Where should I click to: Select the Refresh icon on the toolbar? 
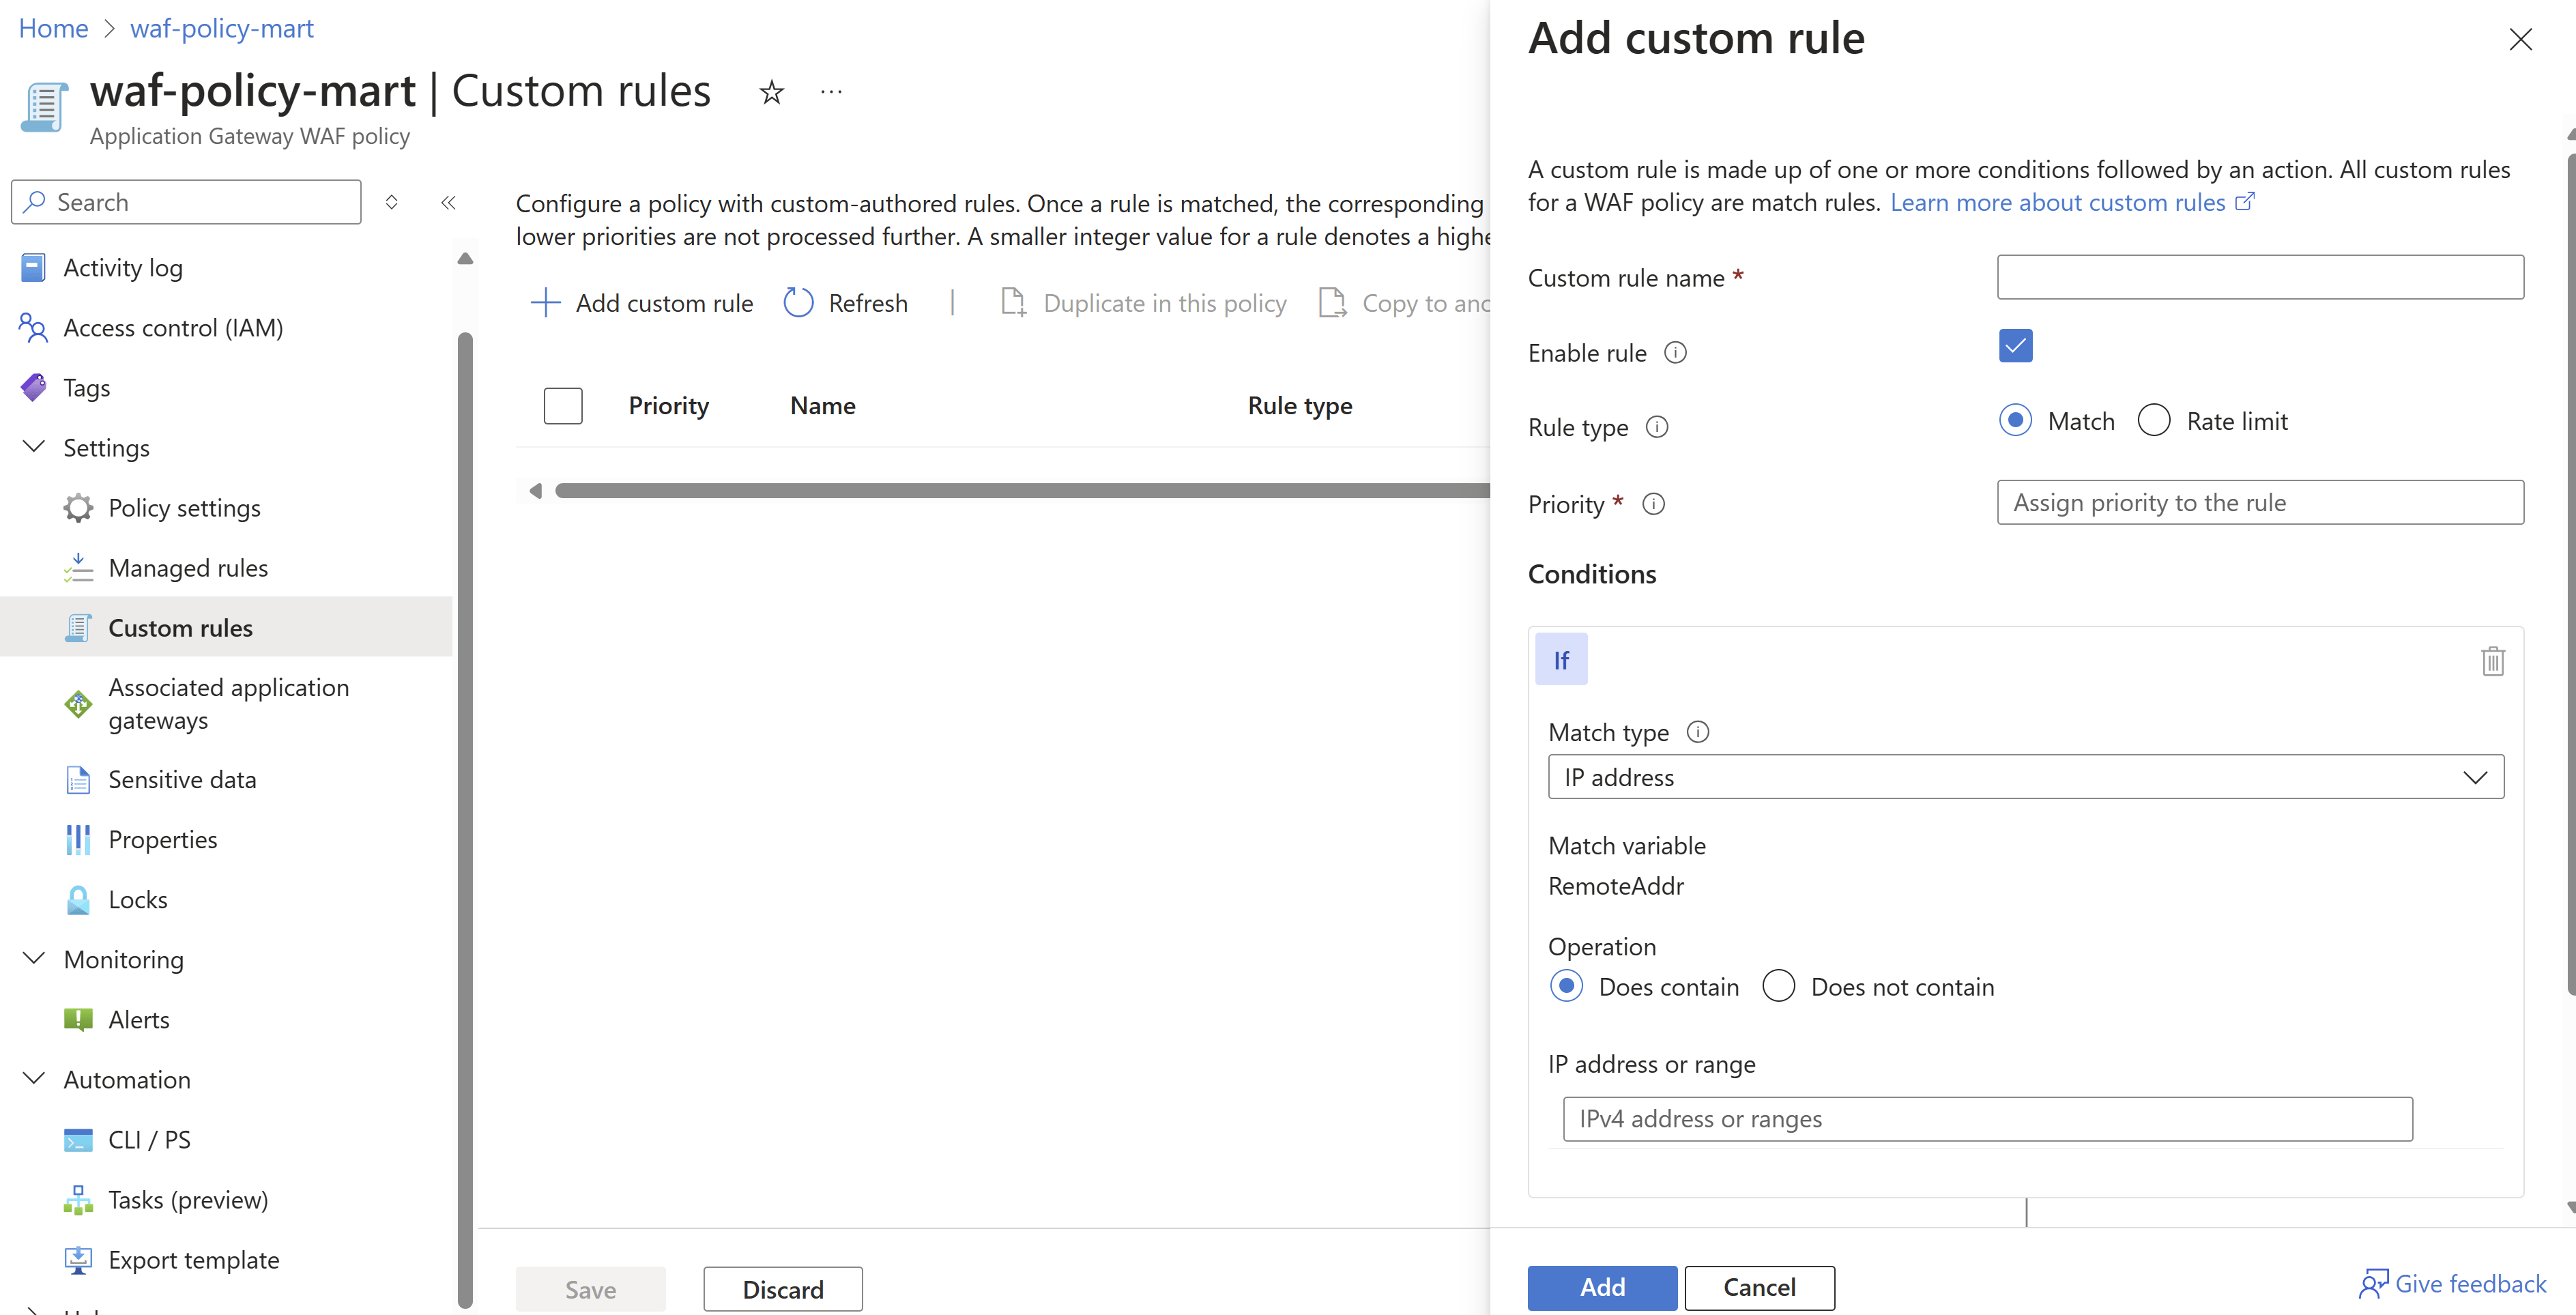798,302
